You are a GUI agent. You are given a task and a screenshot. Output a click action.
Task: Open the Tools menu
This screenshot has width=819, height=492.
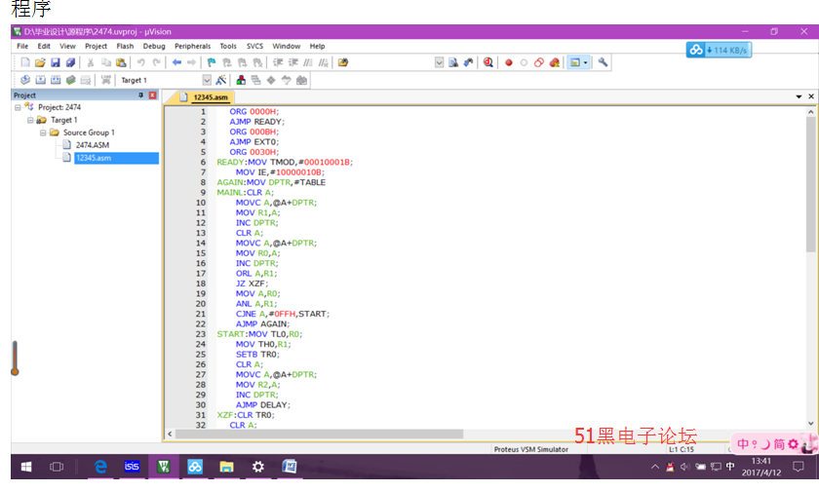pos(228,46)
